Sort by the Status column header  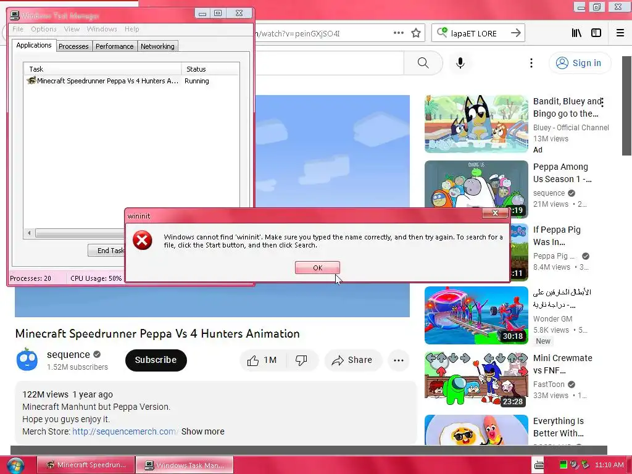(x=210, y=69)
